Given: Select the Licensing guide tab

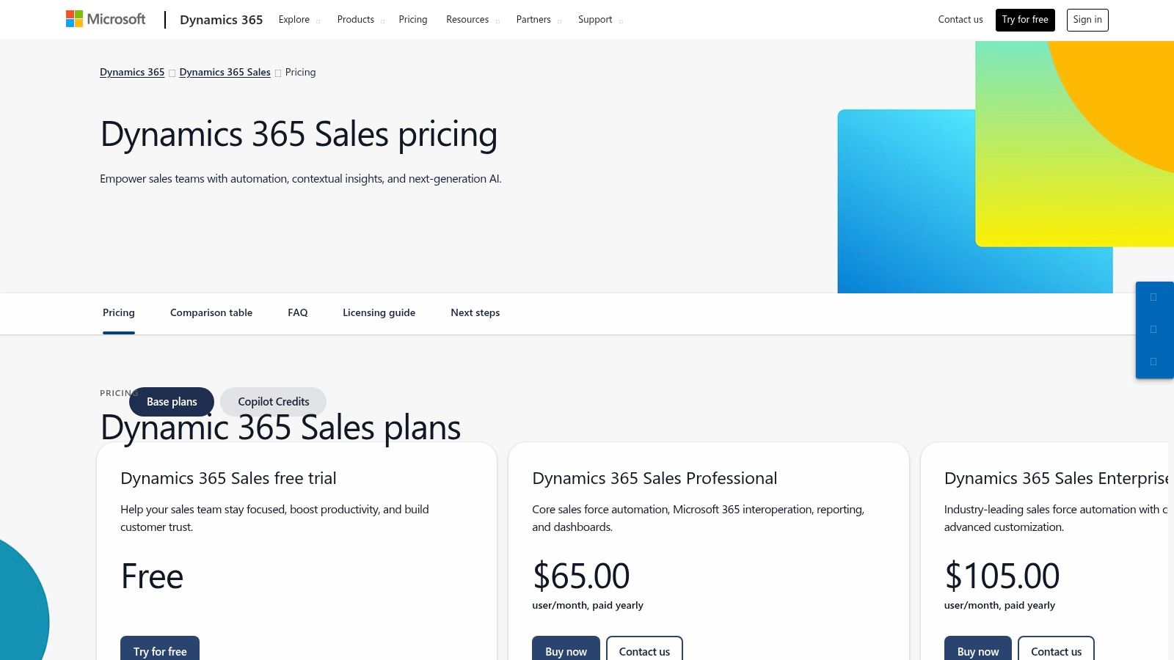Looking at the screenshot, I should tap(379, 312).
